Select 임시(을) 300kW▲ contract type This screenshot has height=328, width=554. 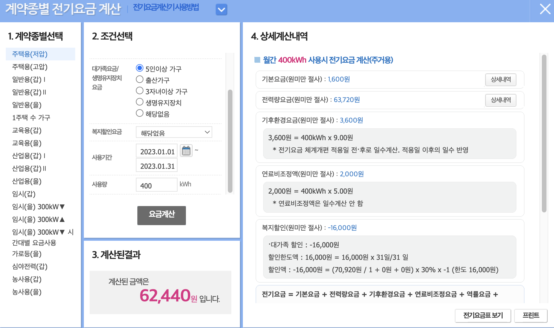38,219
